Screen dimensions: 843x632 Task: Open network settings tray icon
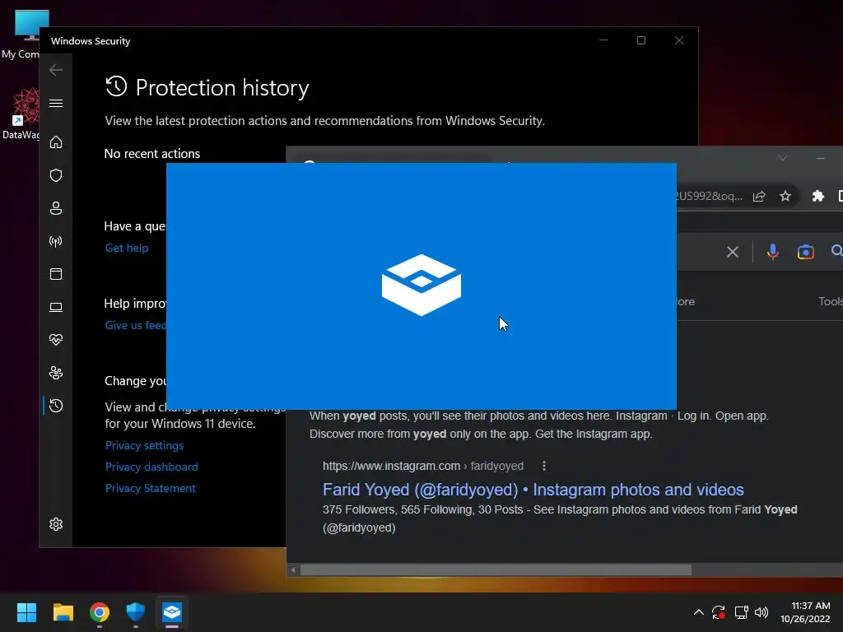coord(742,612)
